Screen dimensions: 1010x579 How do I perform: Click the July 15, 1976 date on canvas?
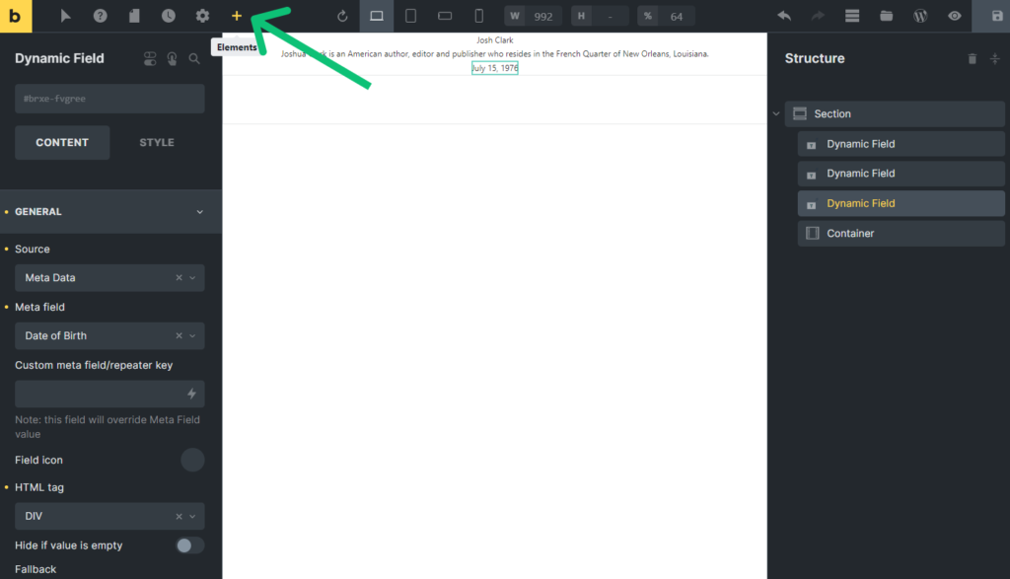pyautogui.click(x=495, y=68)
